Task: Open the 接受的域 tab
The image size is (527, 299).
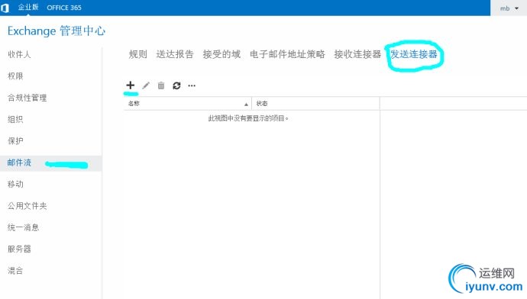Action: point(221,54)
